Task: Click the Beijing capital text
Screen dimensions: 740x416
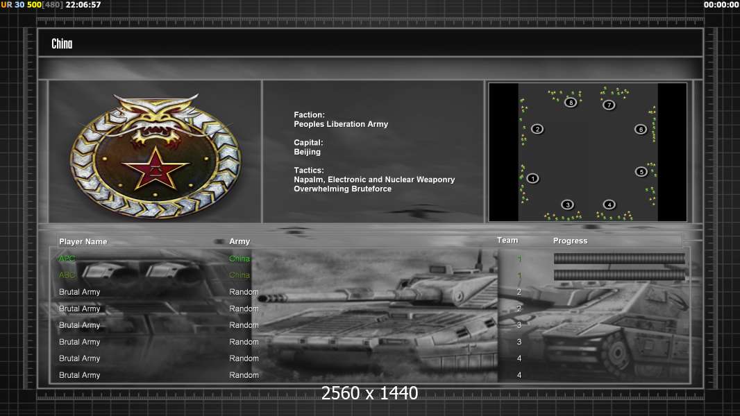Action: pos(308,152)
